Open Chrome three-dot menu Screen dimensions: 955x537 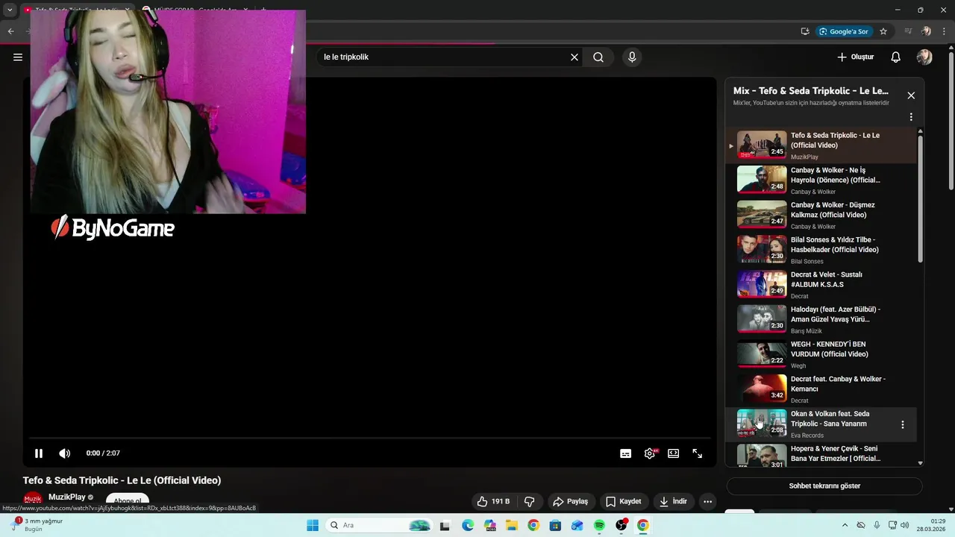coord(945,31)
